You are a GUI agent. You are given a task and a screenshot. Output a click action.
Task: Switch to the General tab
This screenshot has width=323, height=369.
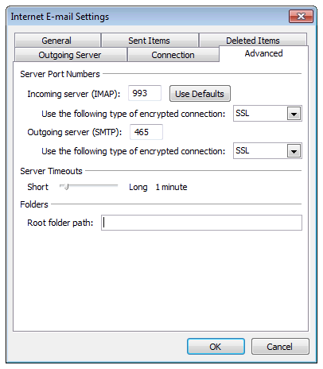pyautogui.click(x=57, y=41)
